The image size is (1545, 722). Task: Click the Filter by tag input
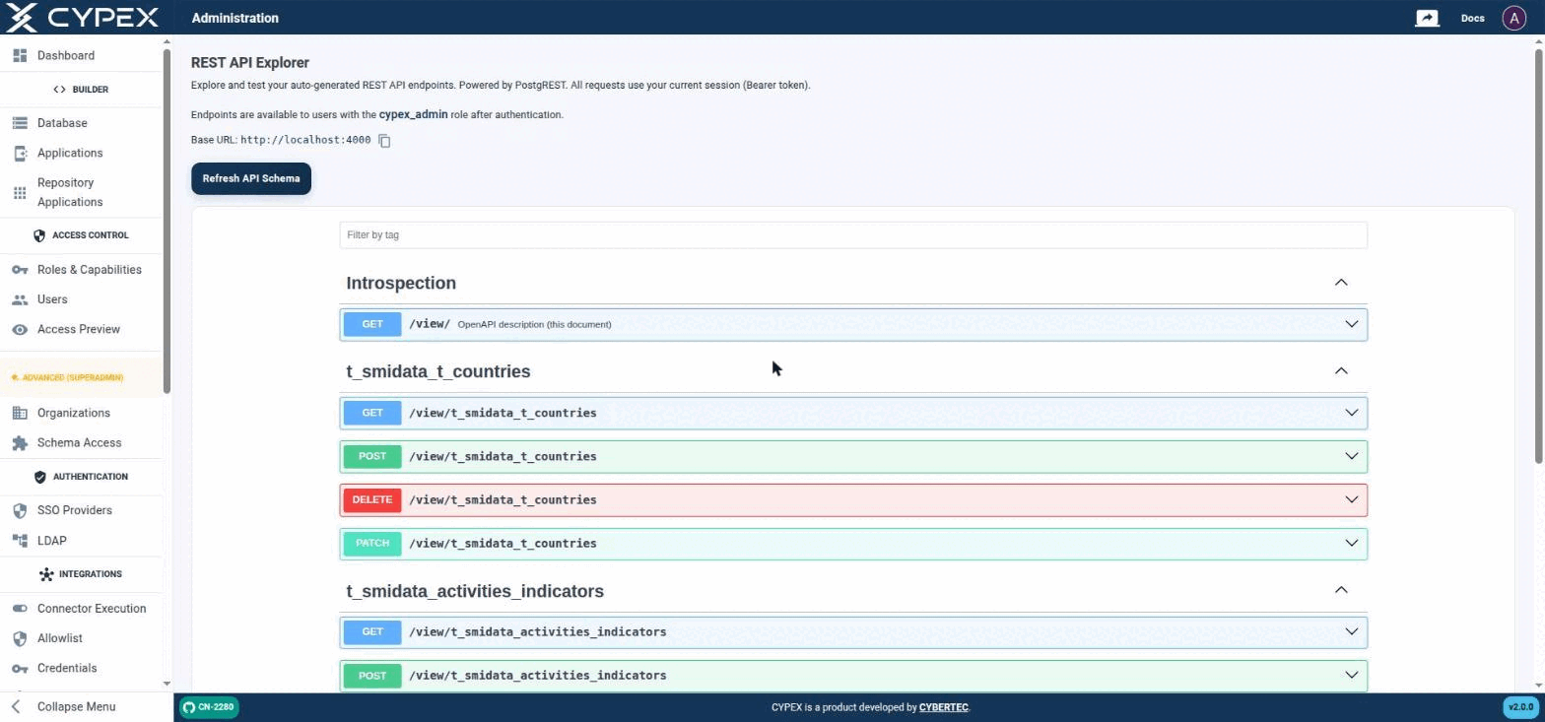point(853,234)
